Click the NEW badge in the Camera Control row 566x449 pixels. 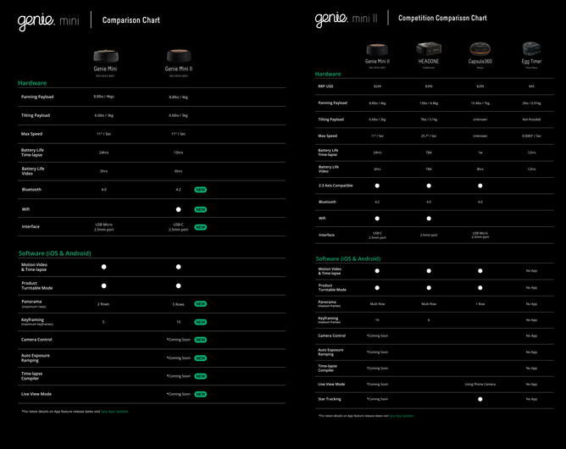(x=201, y=340)
